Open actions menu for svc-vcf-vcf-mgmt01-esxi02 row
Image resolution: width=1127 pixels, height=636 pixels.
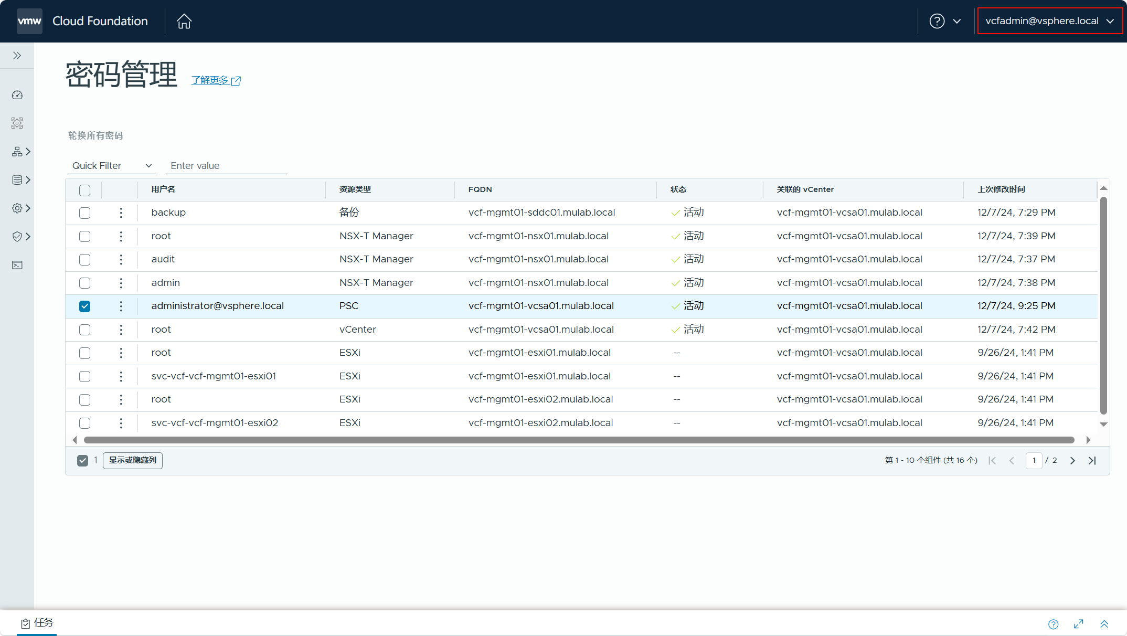click(121, 423)
